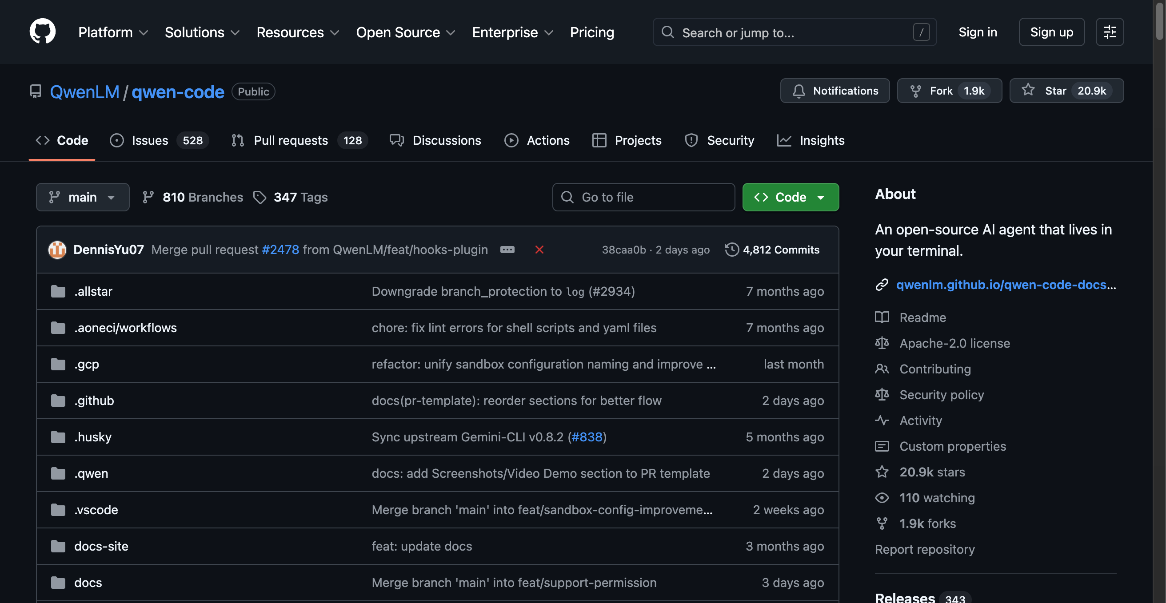Click the fork icon on Fork button
1166x603 pixels.
(x=915, y=91)
